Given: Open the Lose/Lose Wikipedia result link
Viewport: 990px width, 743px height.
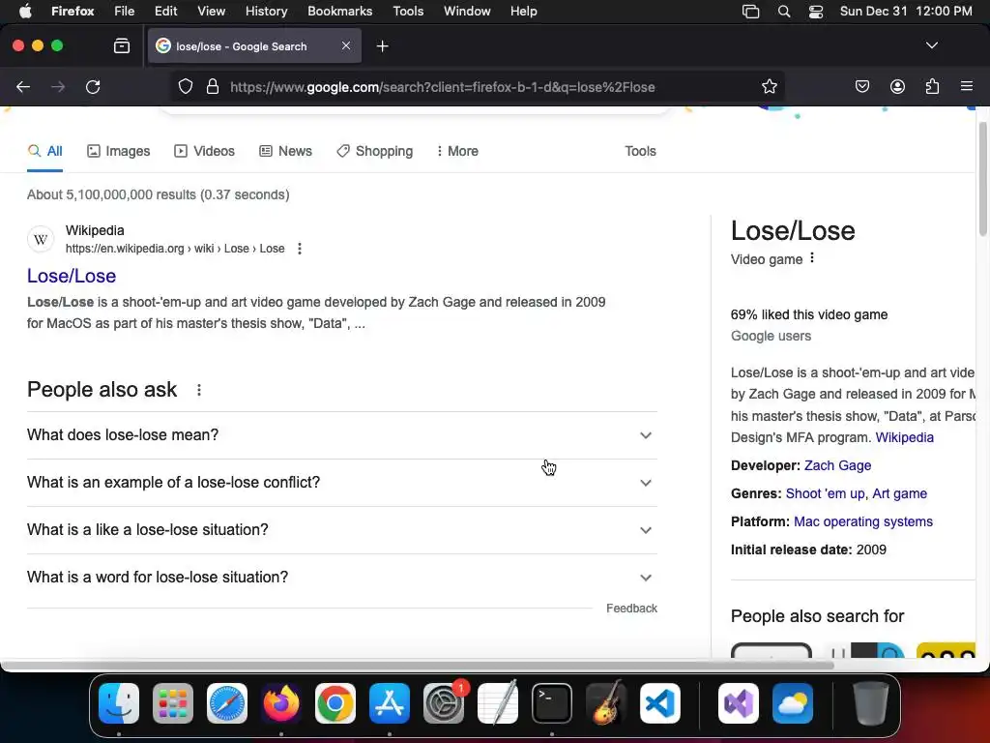Looking at the screenshot, I should [72, 276].
